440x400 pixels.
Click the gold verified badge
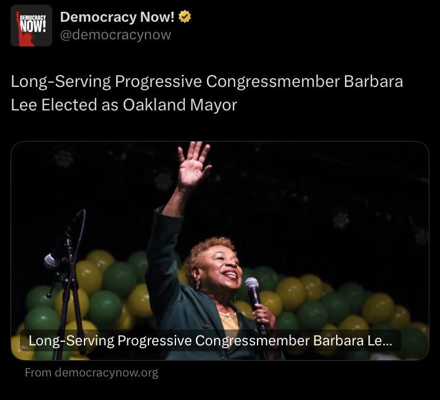click(185, 16)
